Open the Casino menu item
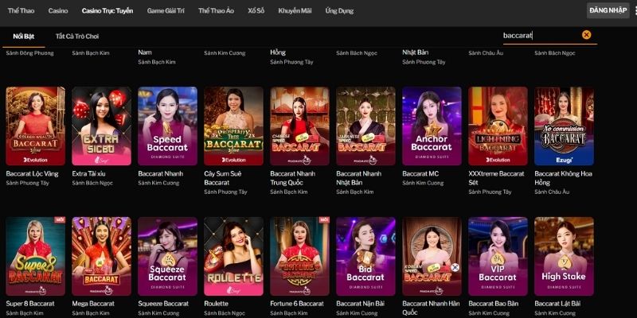637x318 pixels. tap(58, 11)
